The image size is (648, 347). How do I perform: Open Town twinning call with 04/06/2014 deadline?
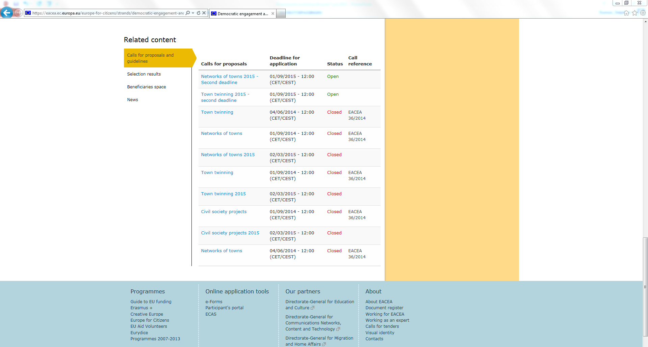(x=217, y=112)
